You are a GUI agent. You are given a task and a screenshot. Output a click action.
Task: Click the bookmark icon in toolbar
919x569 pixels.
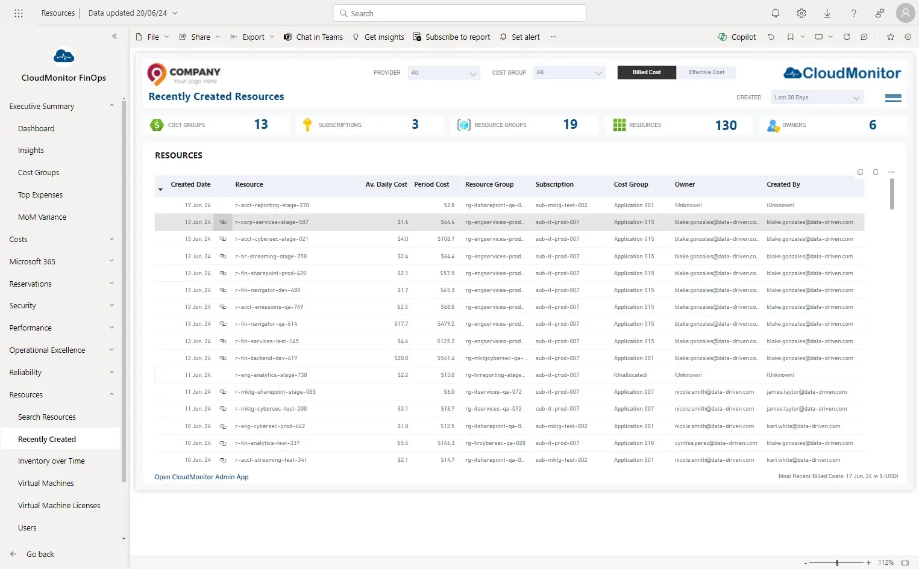pyautogui.click(x=790, y=37)
